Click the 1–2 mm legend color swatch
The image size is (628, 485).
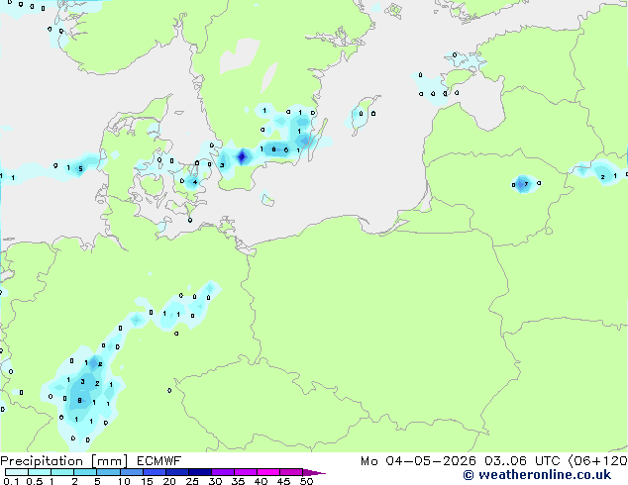pos(62,472)
